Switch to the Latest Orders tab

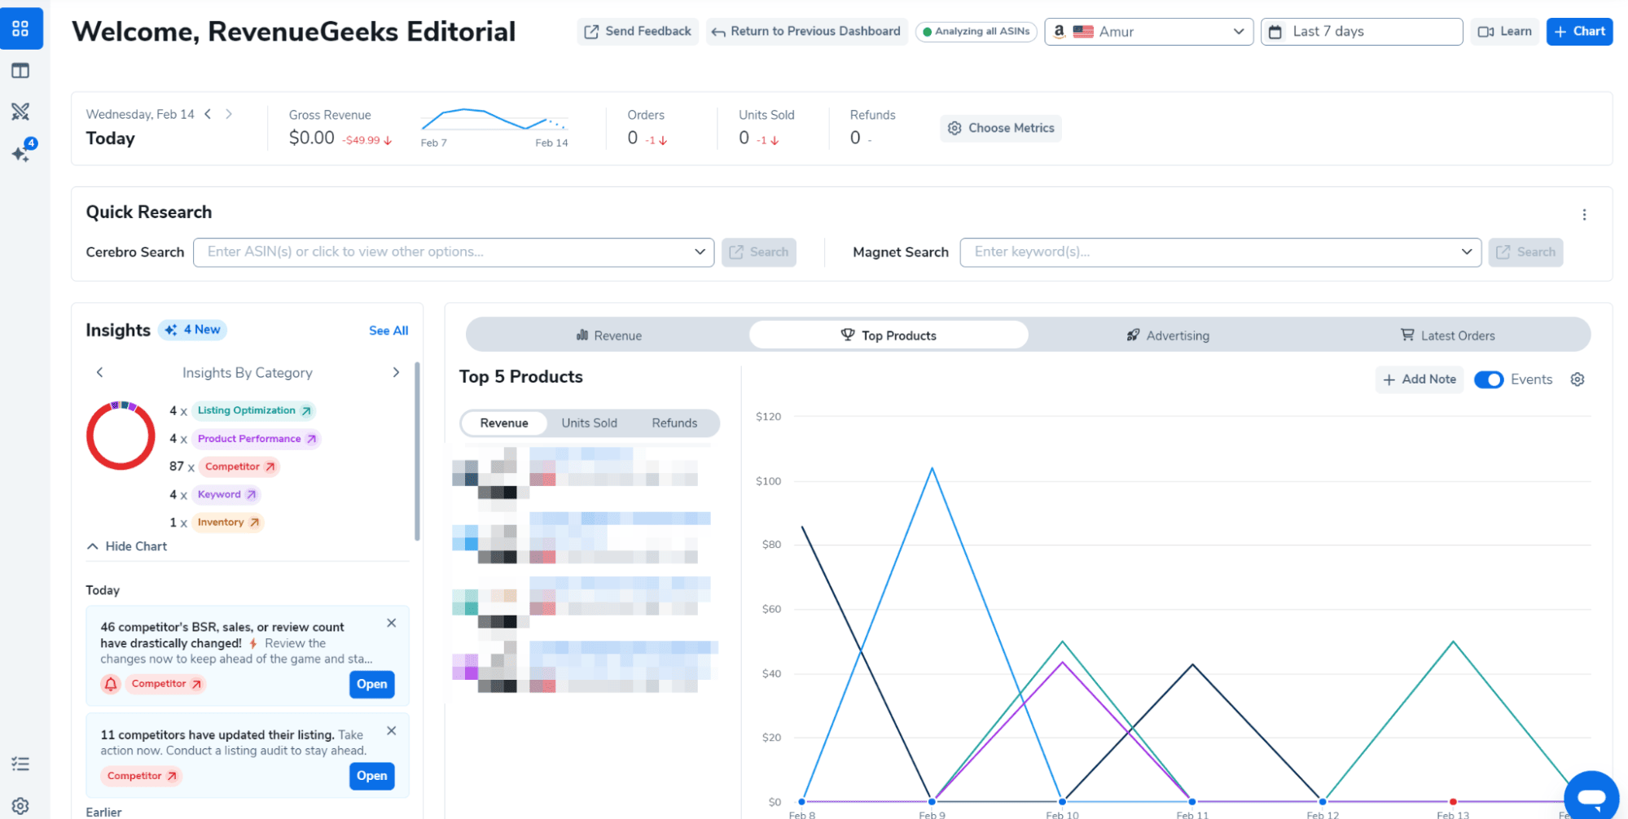(x=1447, y=335)
